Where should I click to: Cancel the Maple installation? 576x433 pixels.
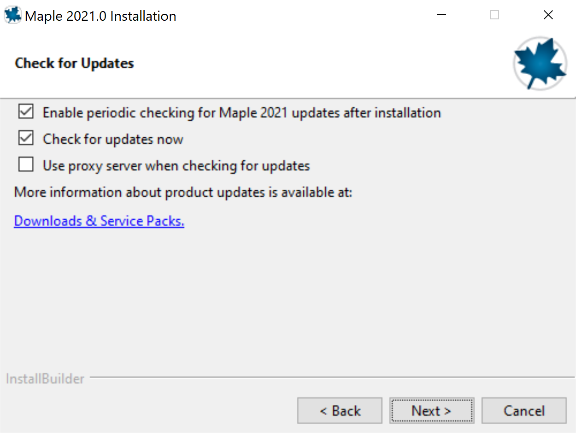(x=524, y=410)
